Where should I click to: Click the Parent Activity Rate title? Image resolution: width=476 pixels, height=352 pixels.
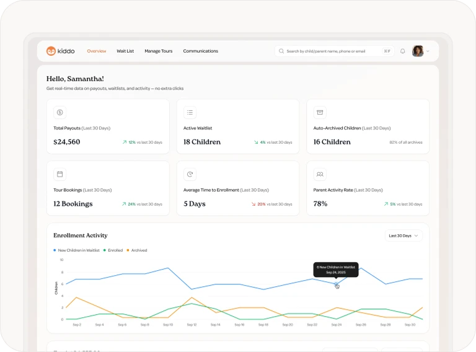348,190
